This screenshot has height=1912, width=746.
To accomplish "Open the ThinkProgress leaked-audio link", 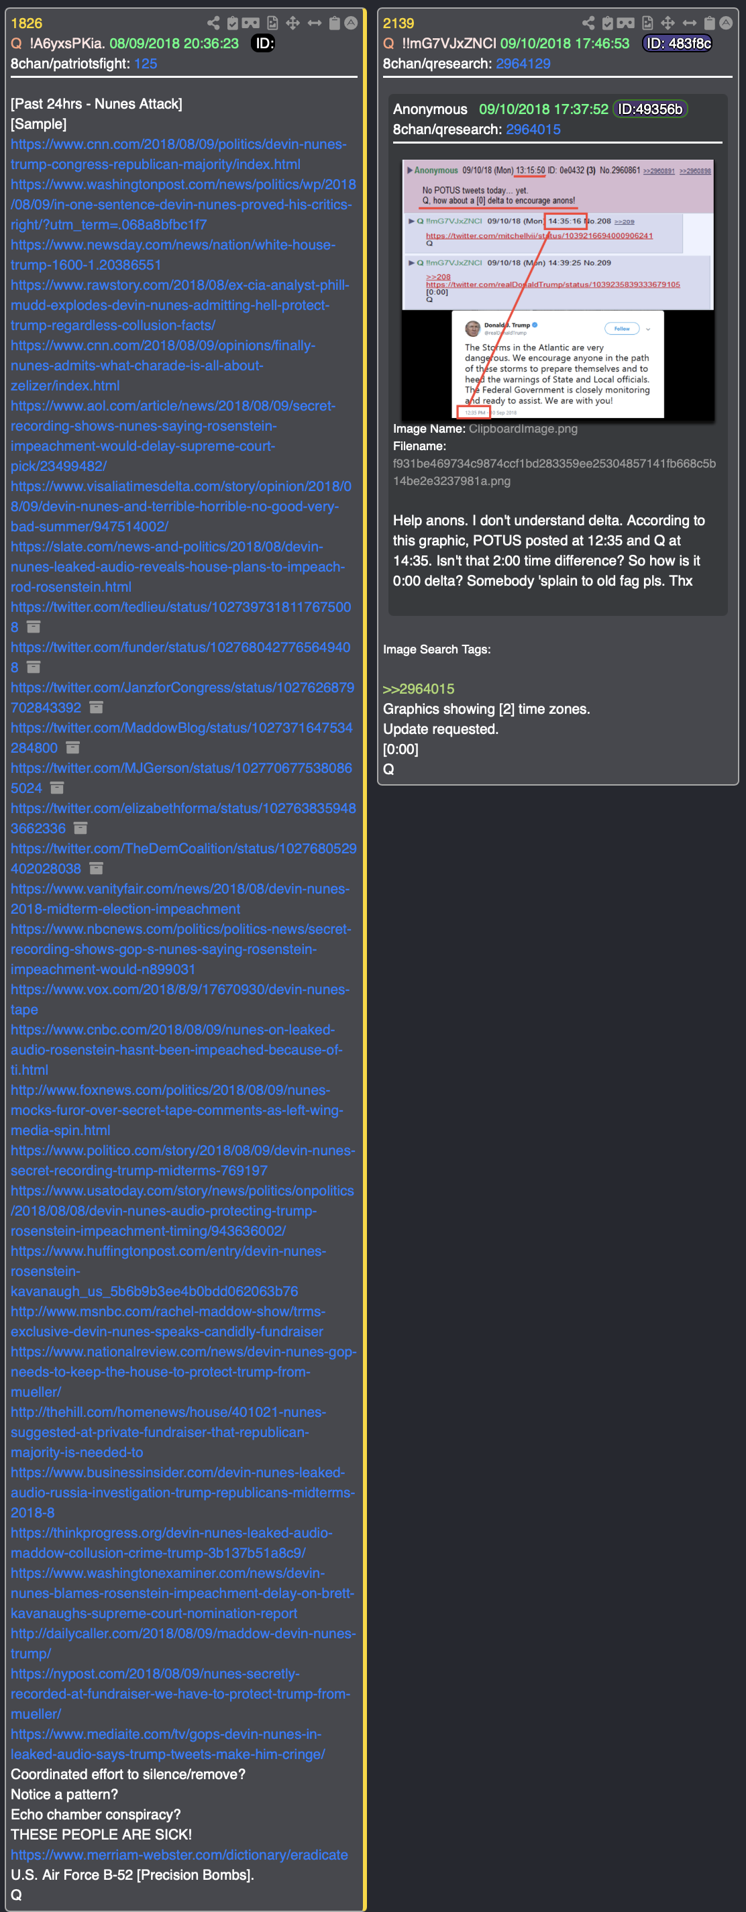I will pyautogui.click(x=172, y=1542).
